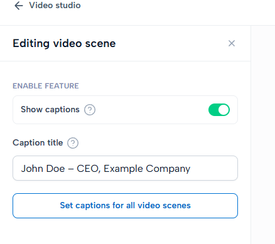This screenshot has width=275, height=244.
Task: Click the ENABLE FEATURE section label
Action: click(x=46, y=86)
